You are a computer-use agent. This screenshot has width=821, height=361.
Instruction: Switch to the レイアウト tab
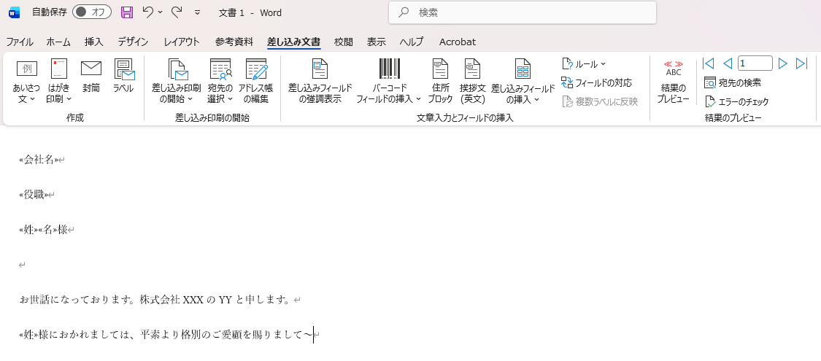[x=182, y=42]
